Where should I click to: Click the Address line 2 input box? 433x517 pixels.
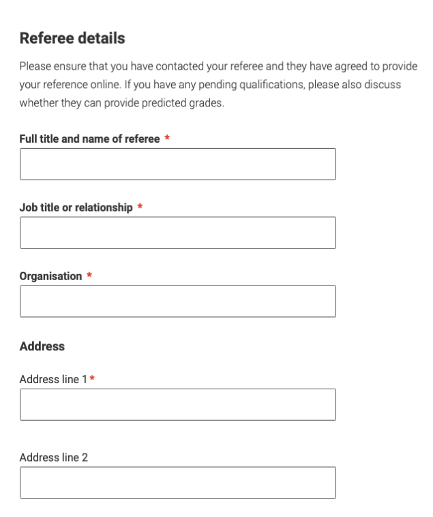coord(178,482)
